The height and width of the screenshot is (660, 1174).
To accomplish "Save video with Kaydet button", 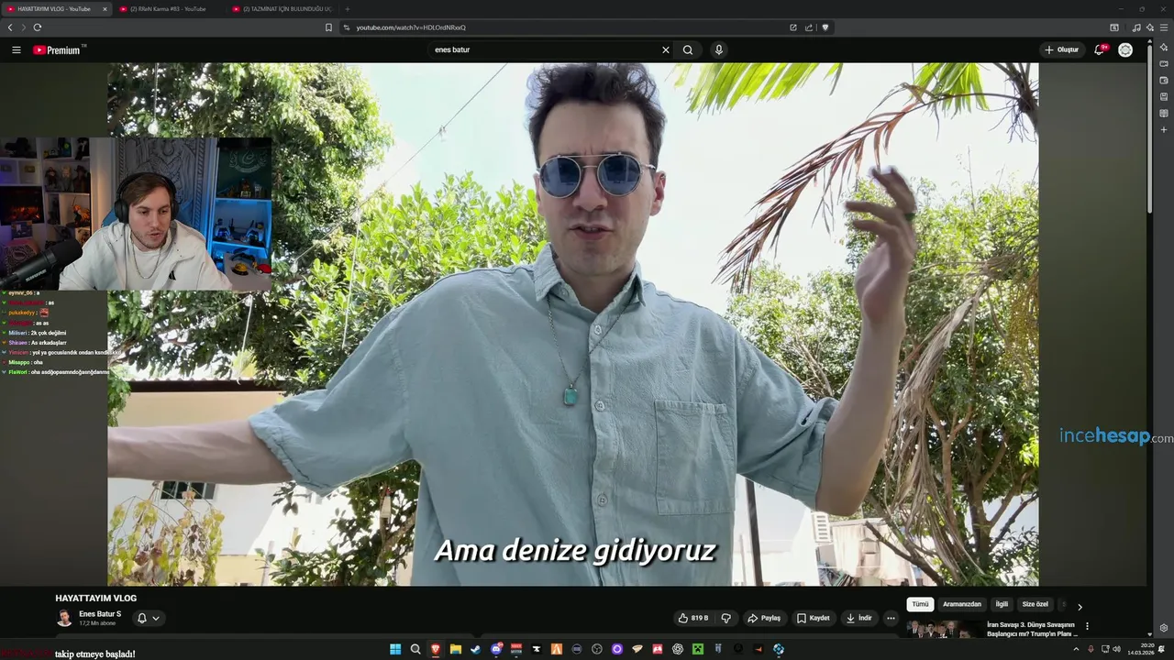I will [814, 618].
